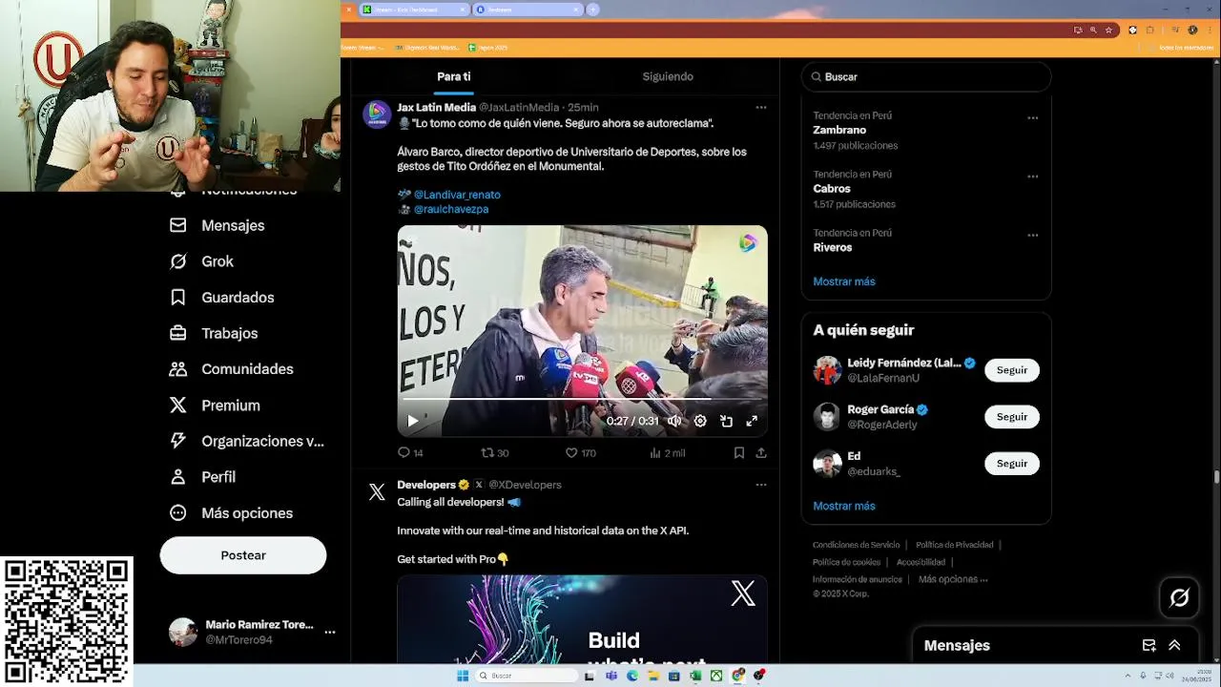Open more options for Riveros trend
This screenshot has width=1221, height=687.
coord(1032,235)
